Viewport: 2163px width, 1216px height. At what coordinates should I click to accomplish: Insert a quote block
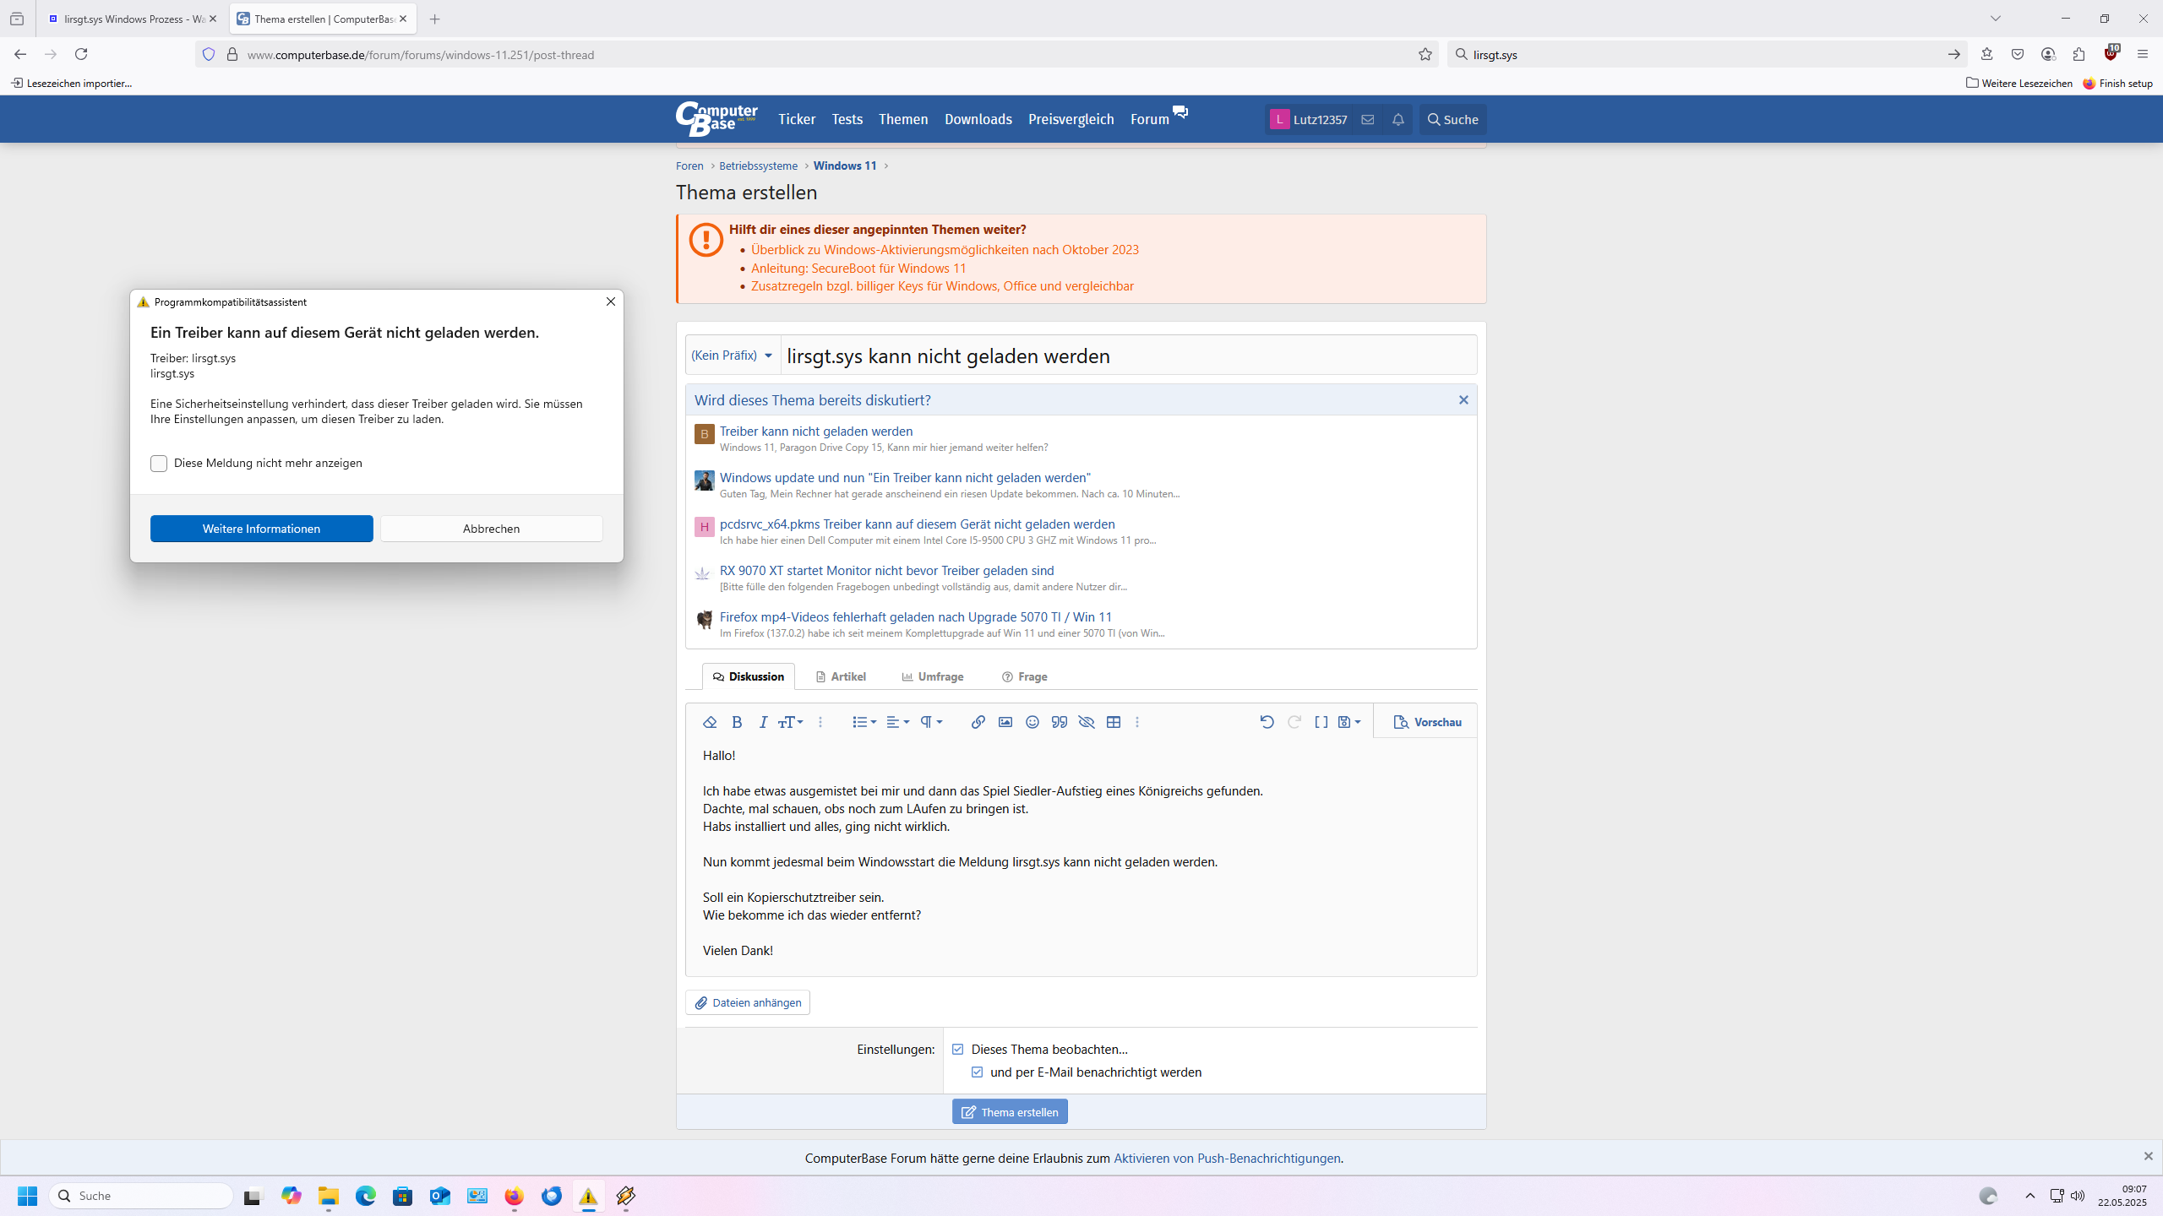click(x=1059, y=722)
